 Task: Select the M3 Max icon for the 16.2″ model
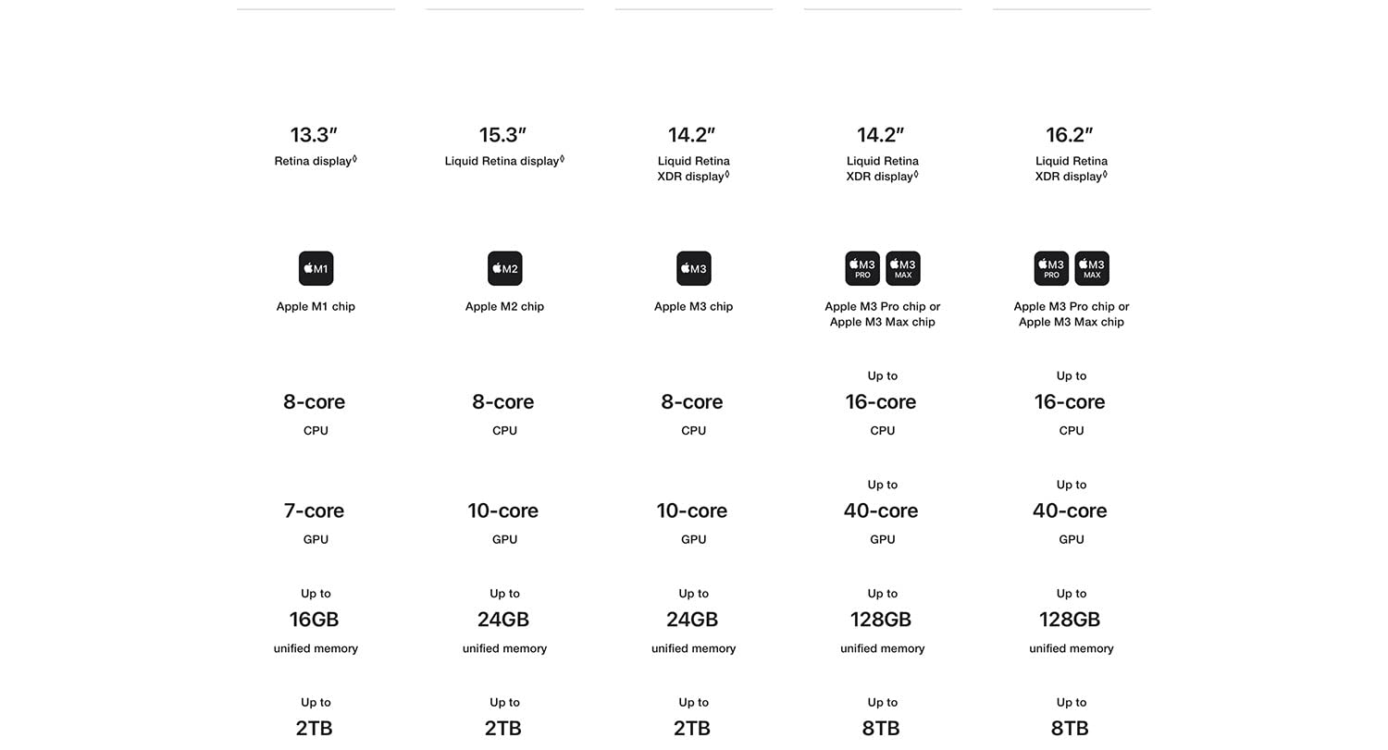click(x=1092, y=268)
